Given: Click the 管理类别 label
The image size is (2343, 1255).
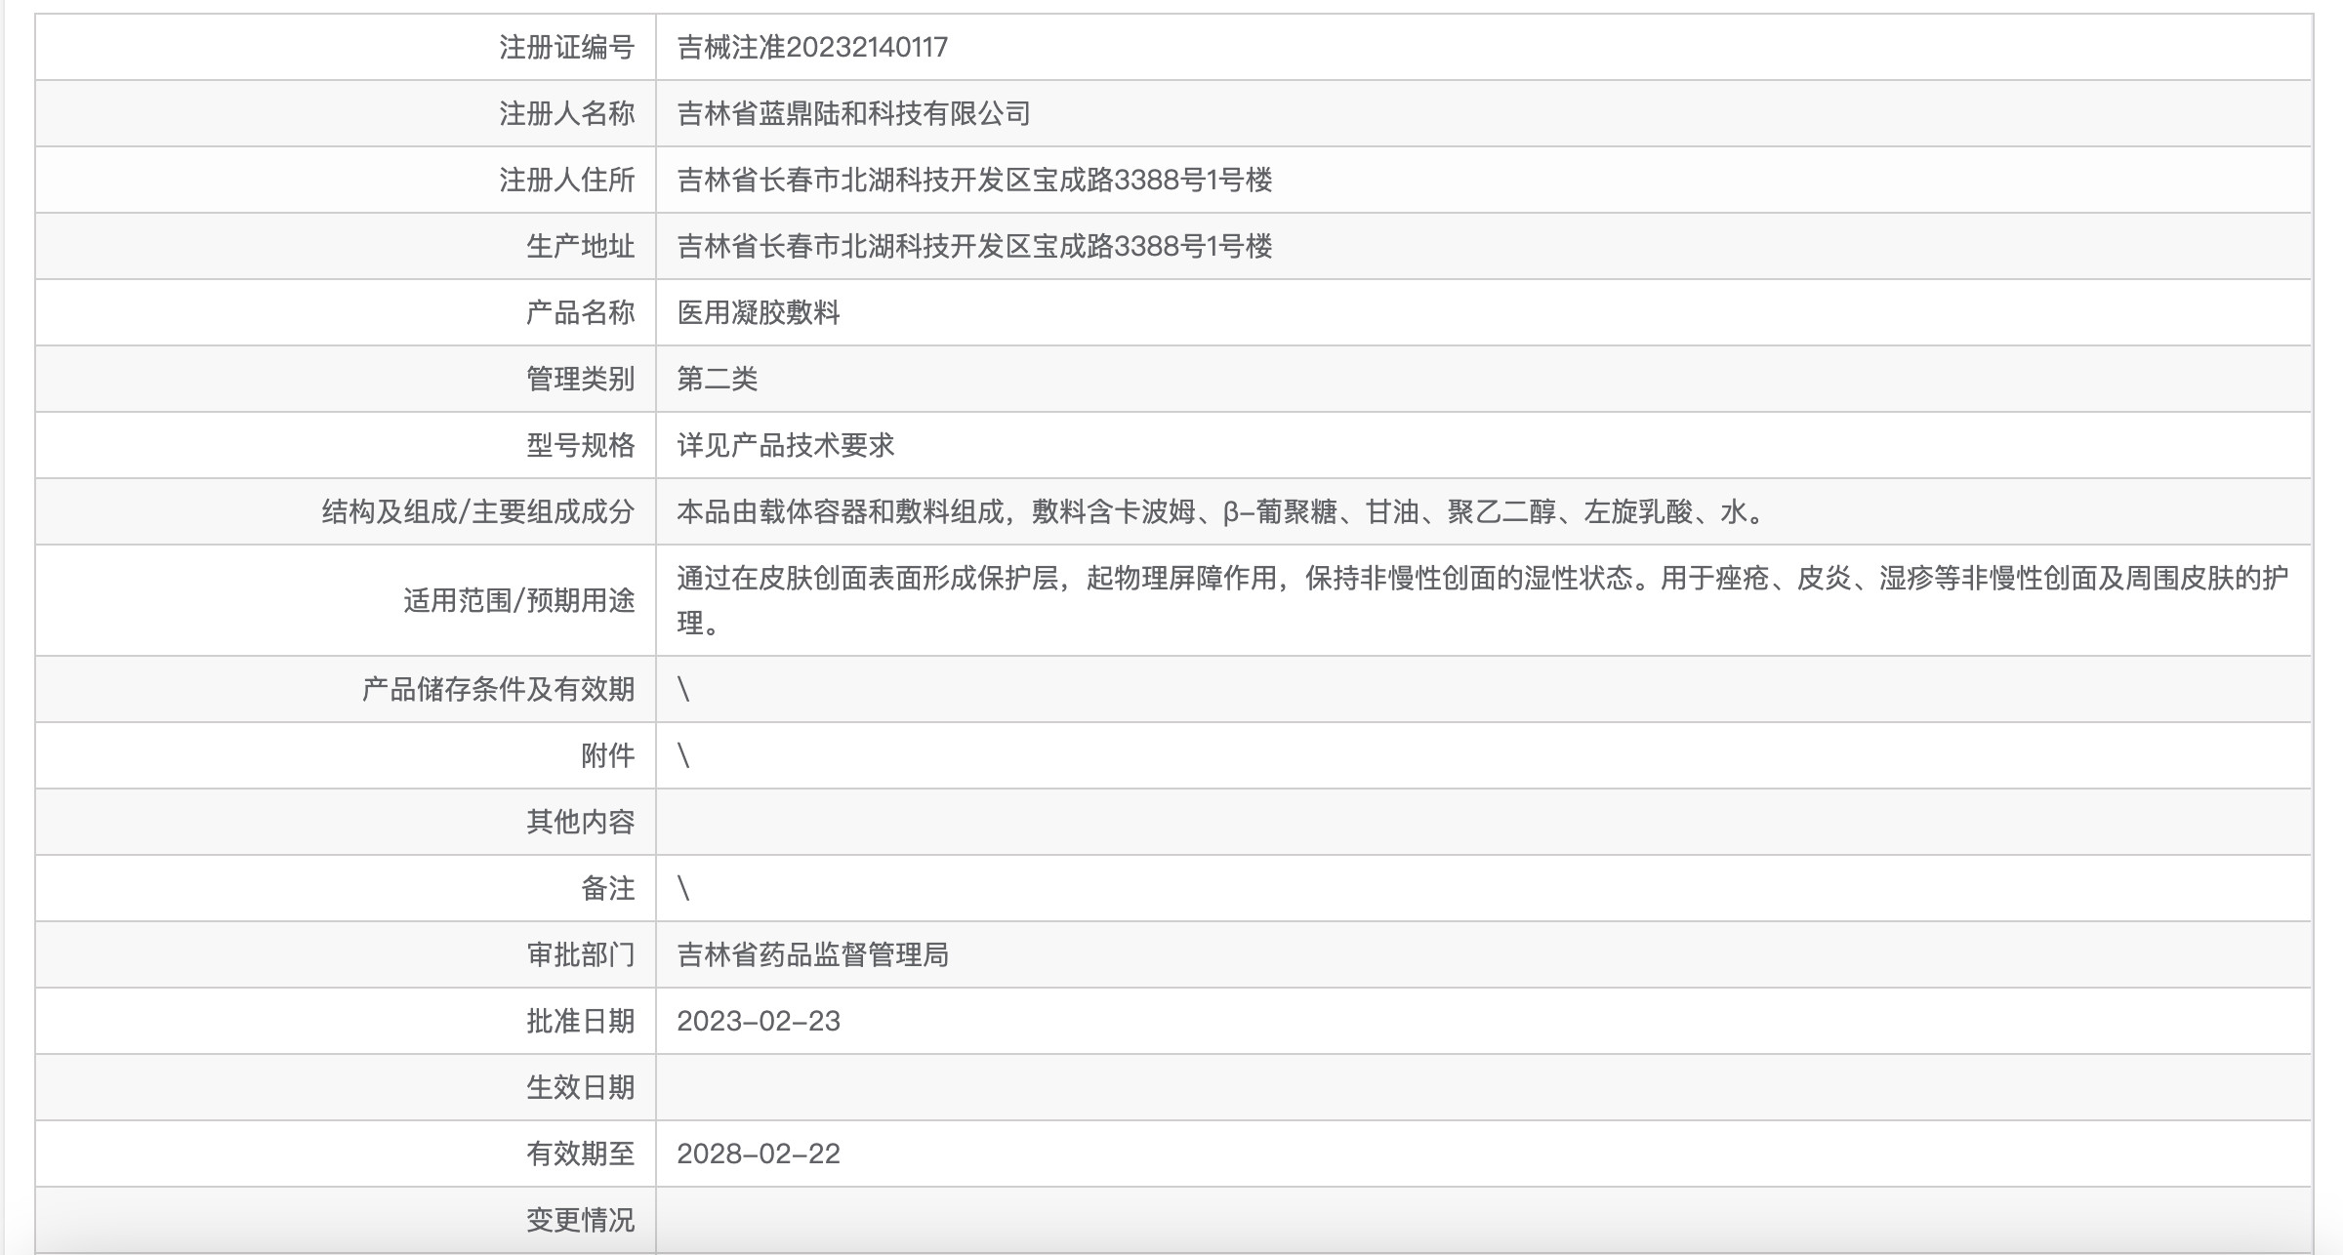Looking at the screenshot, I should tap(581, 379).
